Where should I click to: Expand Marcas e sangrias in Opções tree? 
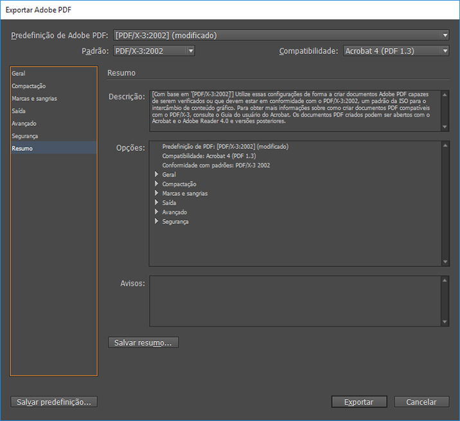point(156,193)
